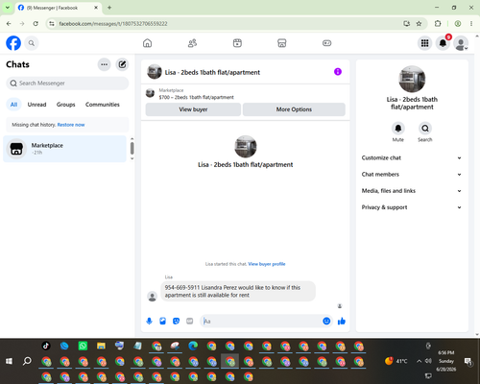
Task: Record a voice clip with the microphone icon
Action: [x=149, y=321]
